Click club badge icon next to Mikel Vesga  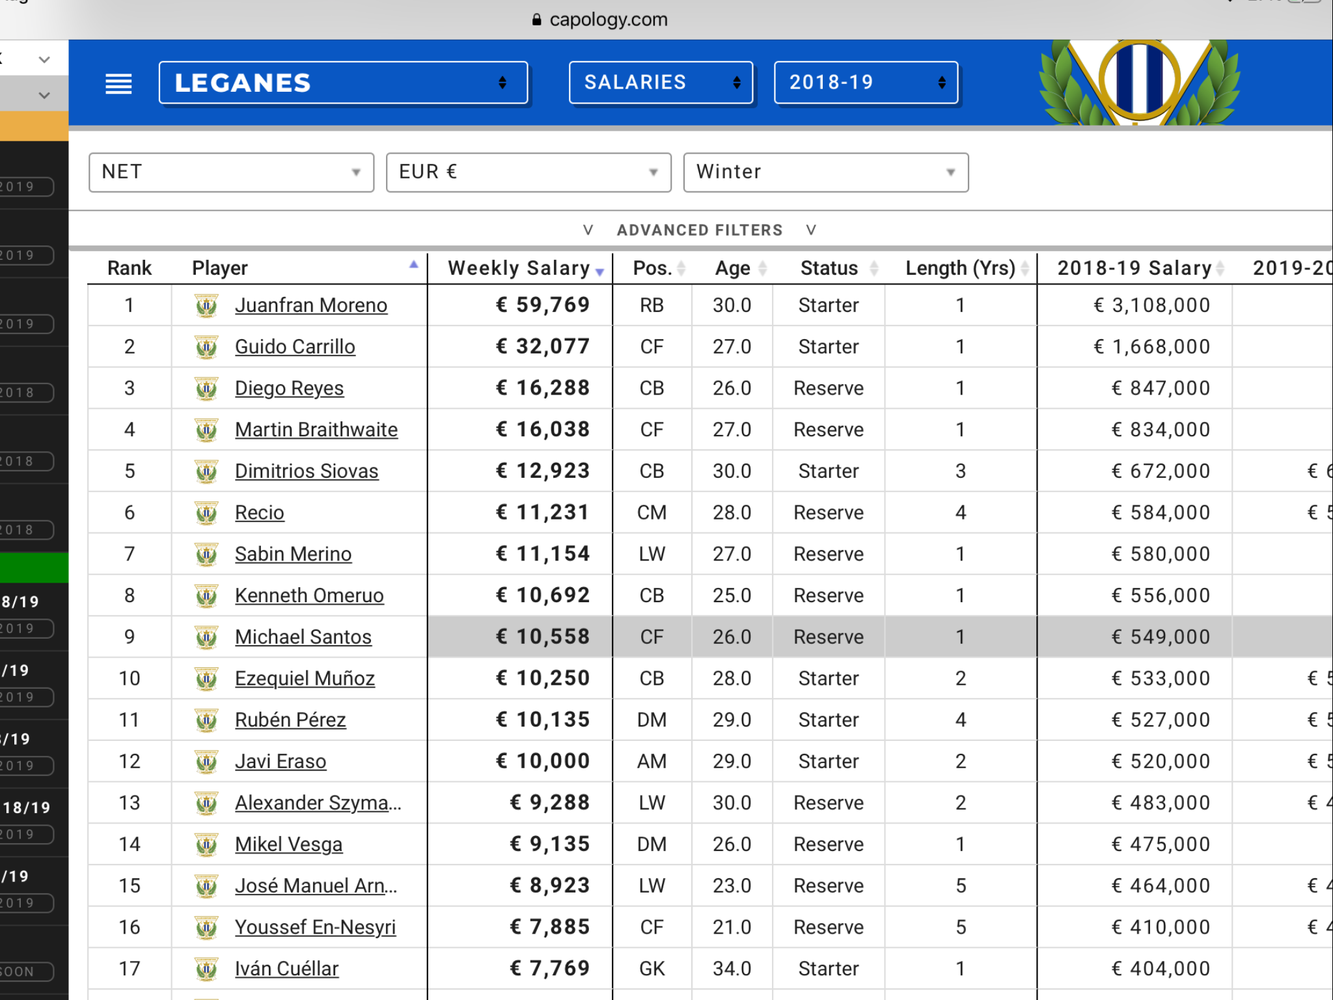pyautogui.click(x=206, y=844)
